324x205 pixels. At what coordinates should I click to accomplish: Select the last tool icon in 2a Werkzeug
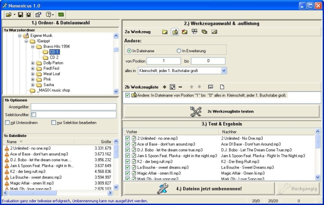(x=214, y=32)
